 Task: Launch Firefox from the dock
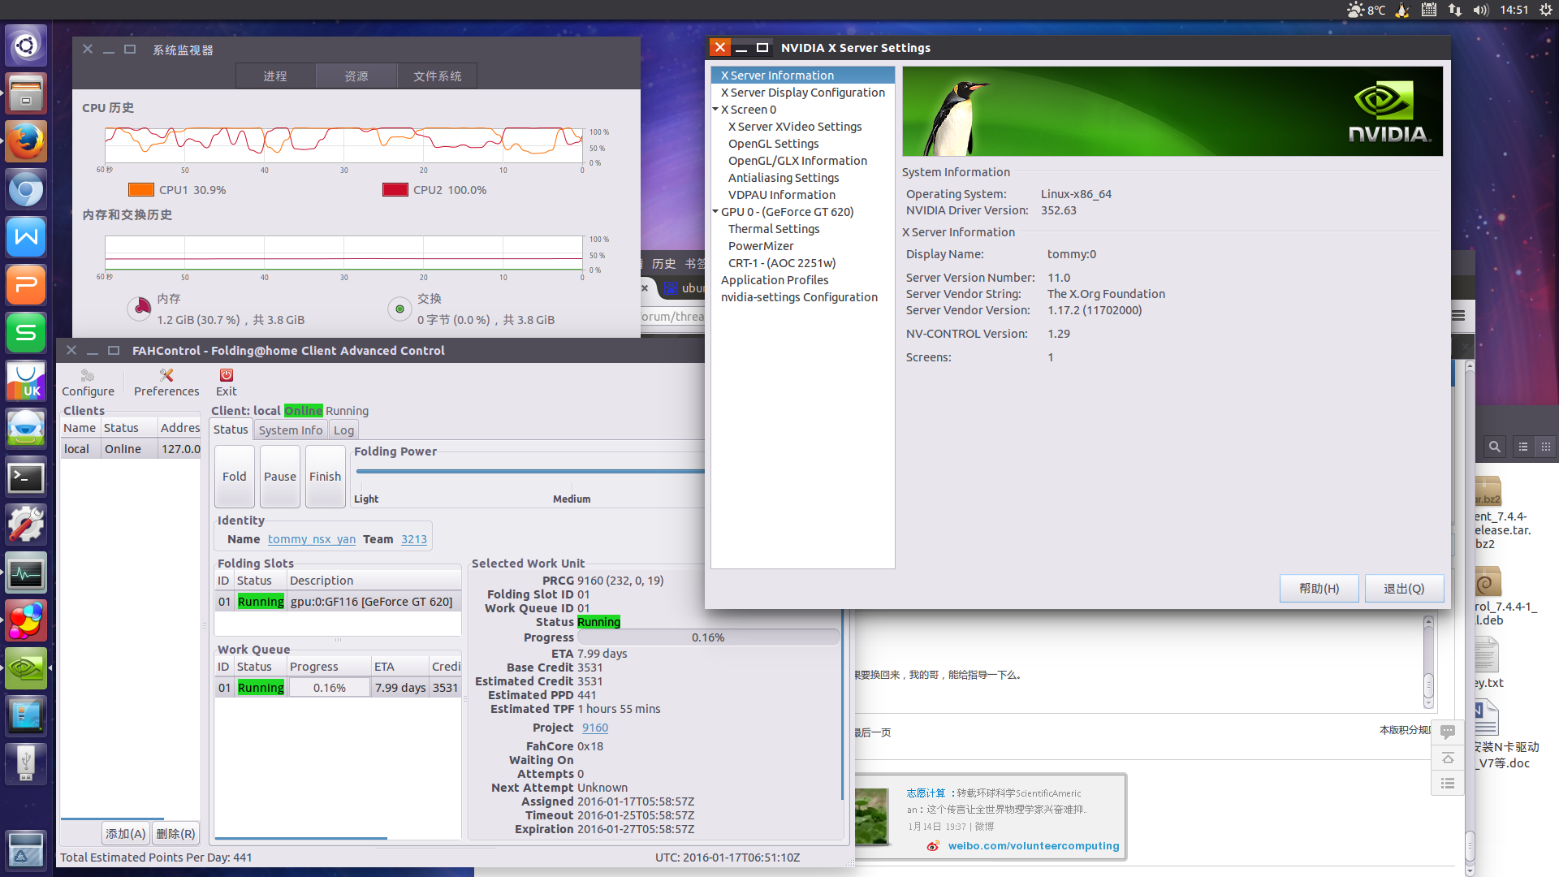26,141
